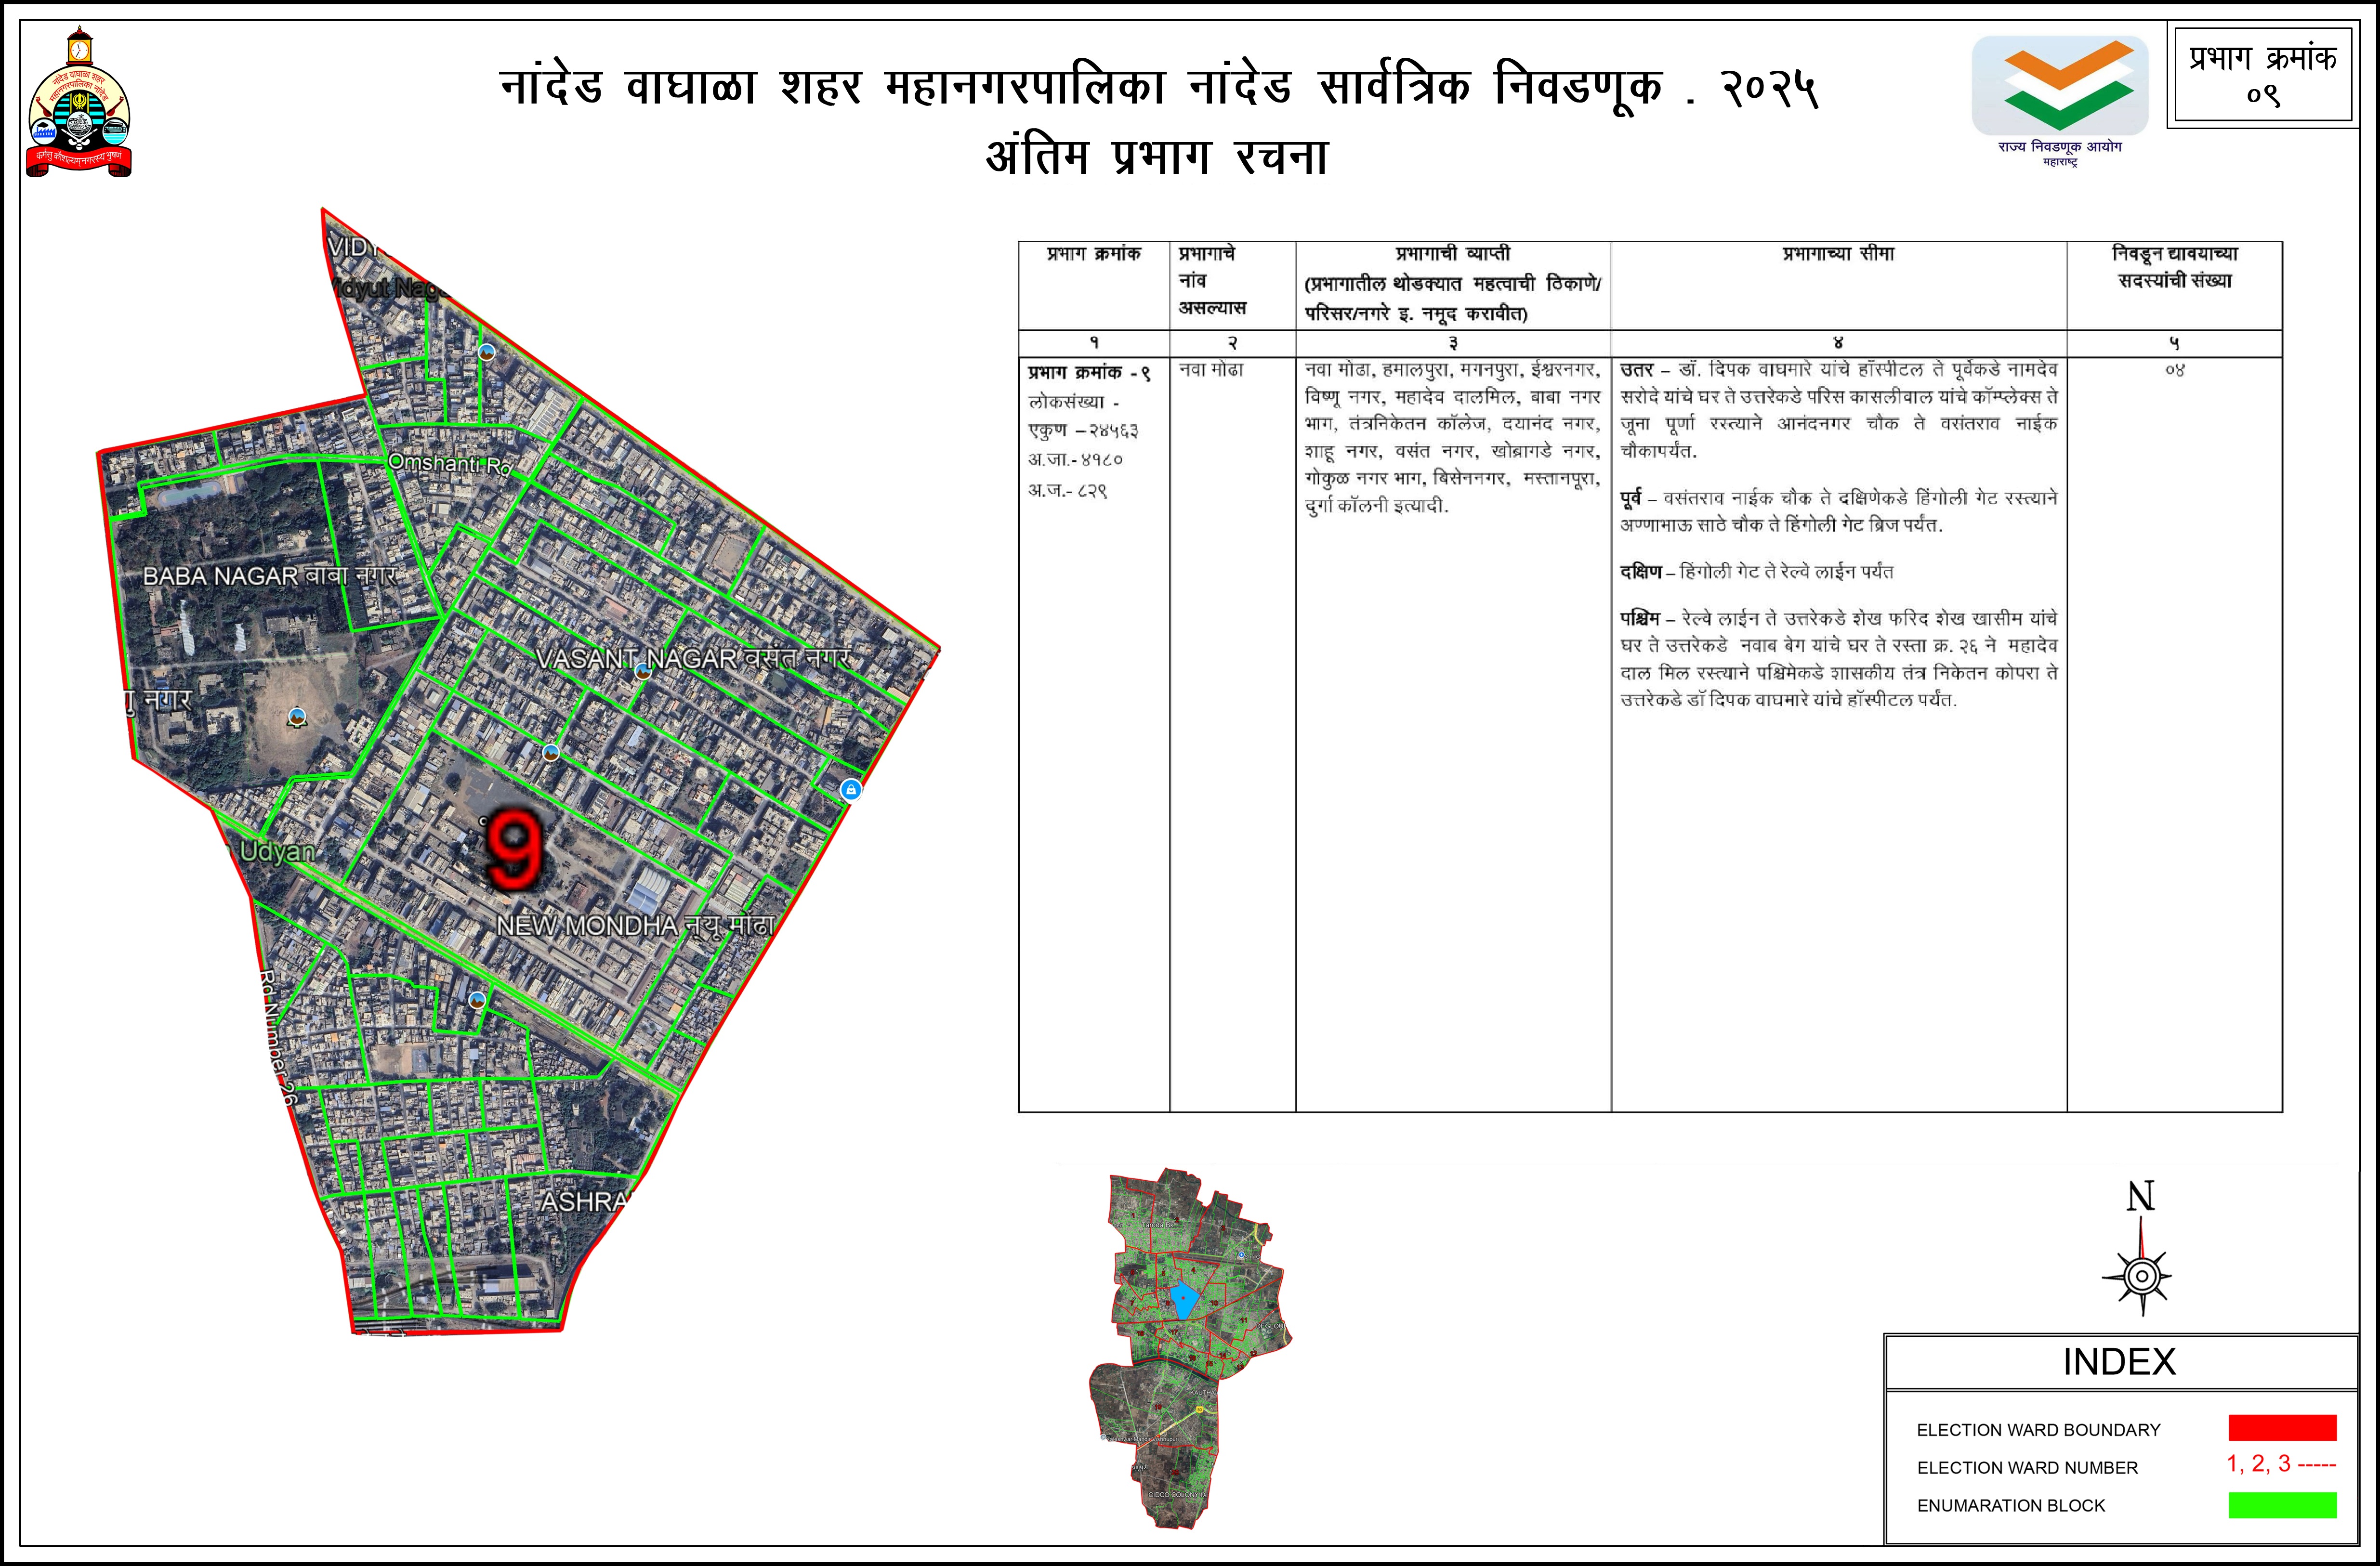The image size is (2380, 1566).
Task: Click the प्रभाग क्रमांक ०९ box
Action: click(2262, 74)
